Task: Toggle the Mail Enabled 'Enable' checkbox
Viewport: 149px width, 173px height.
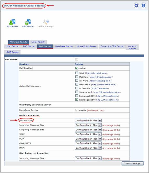Action: pyautogui.click(x=77, y=68)
